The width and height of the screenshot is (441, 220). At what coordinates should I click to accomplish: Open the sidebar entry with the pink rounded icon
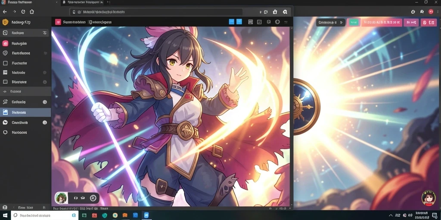coord(25,43)
